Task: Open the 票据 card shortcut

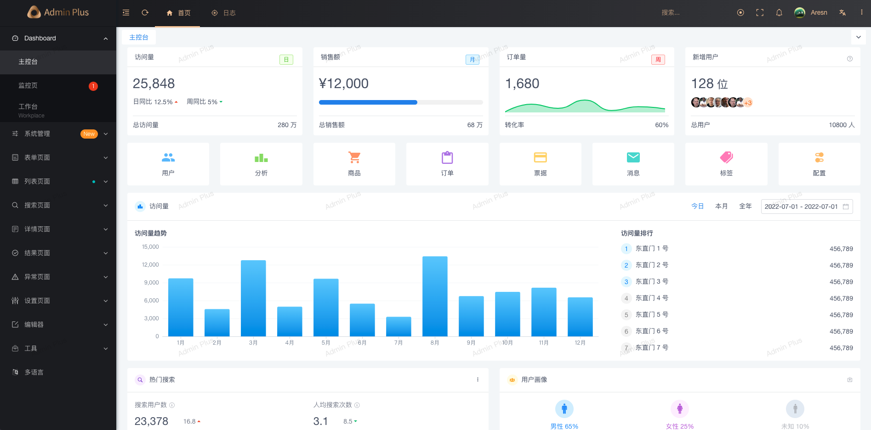Action: 541,164
